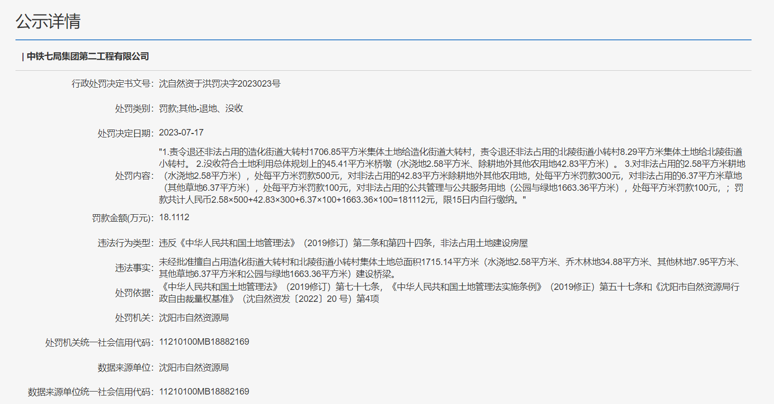Select the text 违反《中华人民共和国土地管理法》

[x=229, y=243]
